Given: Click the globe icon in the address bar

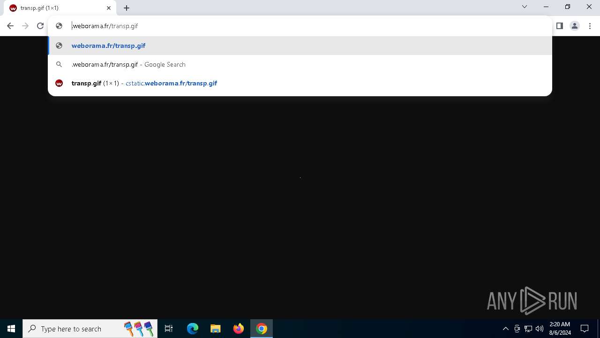Looking at the screenshot, I should [59, 26].
